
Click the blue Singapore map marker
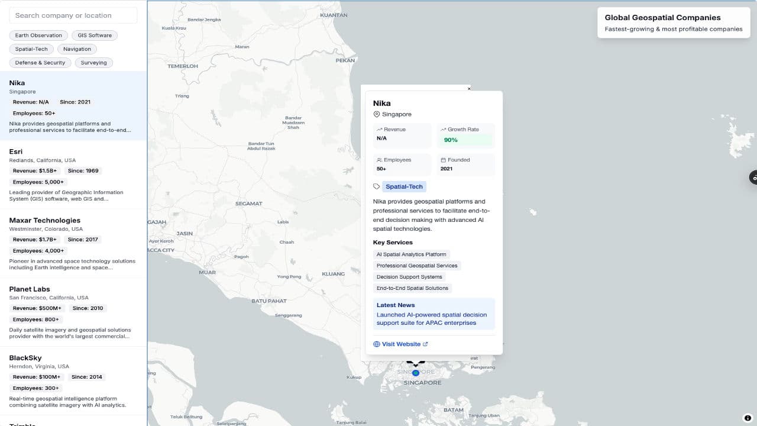click(x=416, y=373)
